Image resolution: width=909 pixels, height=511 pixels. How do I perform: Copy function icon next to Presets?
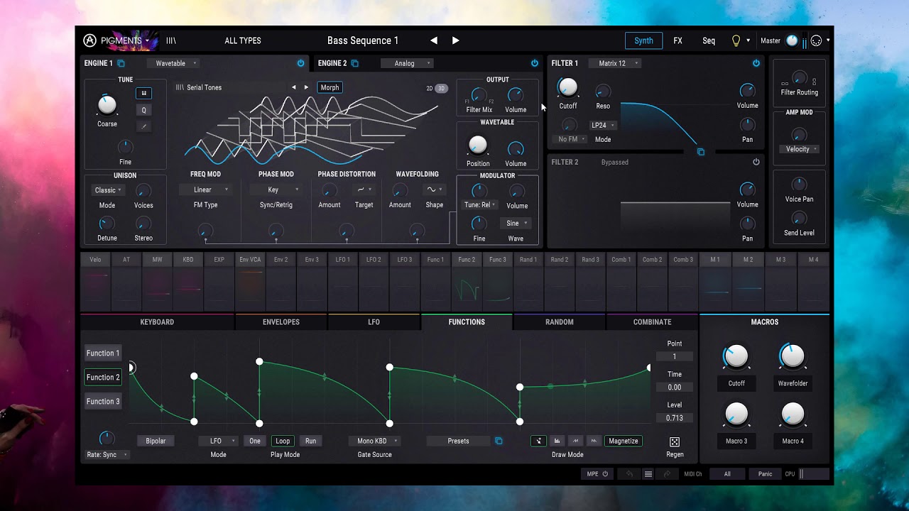pyautogui.click(x=499, y=441)
